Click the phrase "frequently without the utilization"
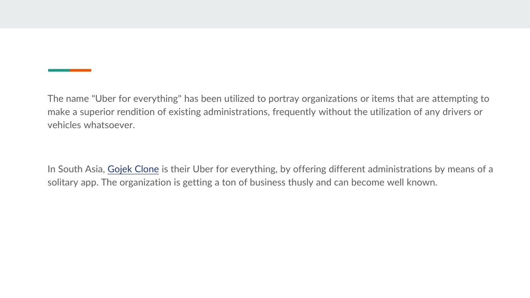This screenshot has height=298, width=530. point(342,112)
